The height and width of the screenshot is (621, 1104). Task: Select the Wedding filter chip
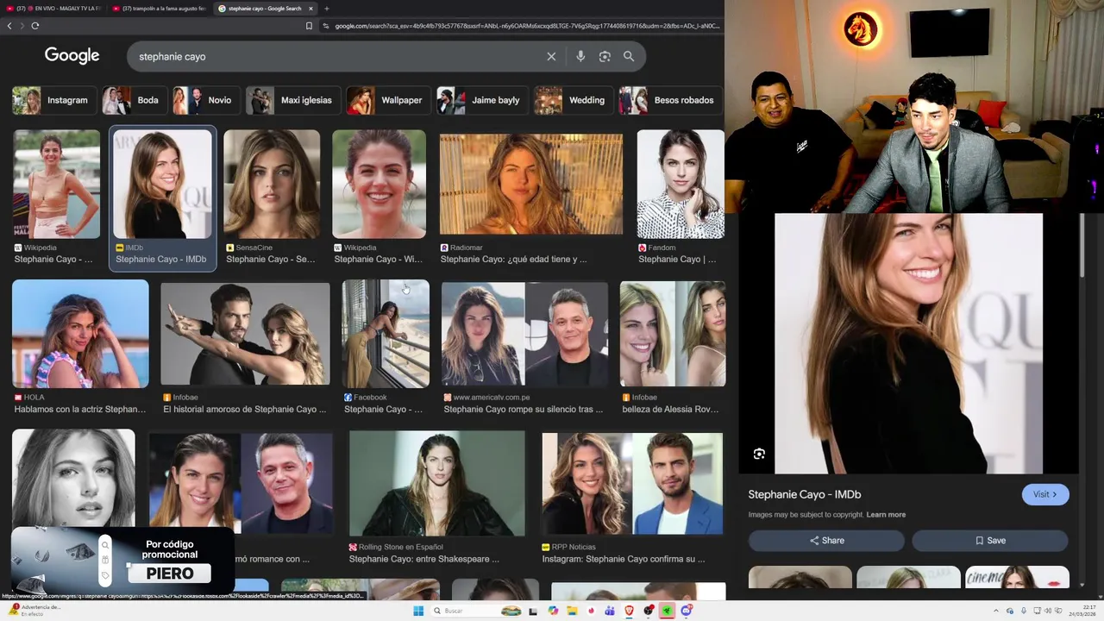click(x=572, y=100)
